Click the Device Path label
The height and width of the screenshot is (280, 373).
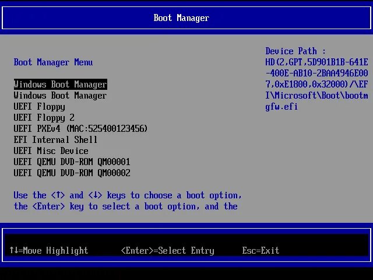[295, 51]
